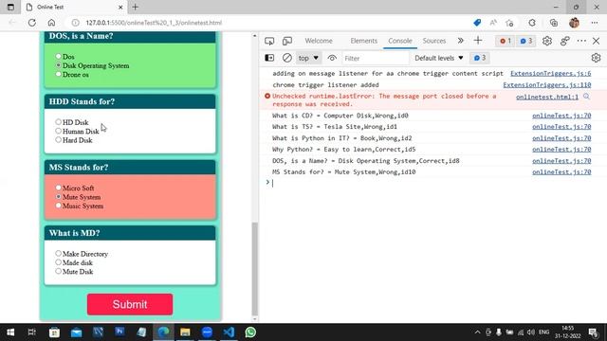Add page to favorites star icon
The height and width of the screenshot is (341, 607).
(x=509, y=23)
